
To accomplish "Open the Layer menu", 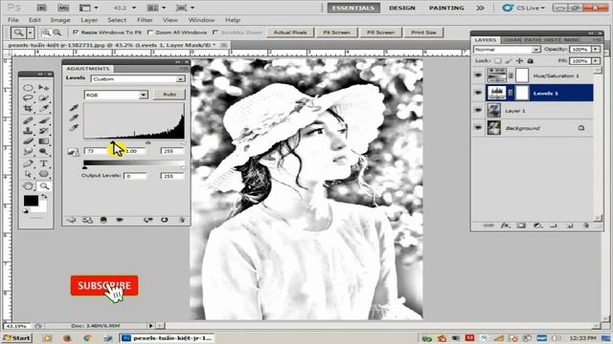I will pyautogui.click(x=89, y=20).
